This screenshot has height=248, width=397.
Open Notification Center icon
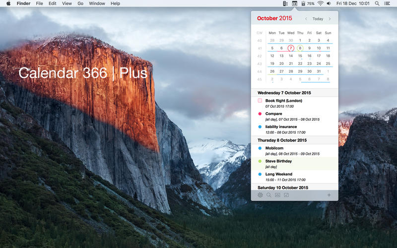387,3
